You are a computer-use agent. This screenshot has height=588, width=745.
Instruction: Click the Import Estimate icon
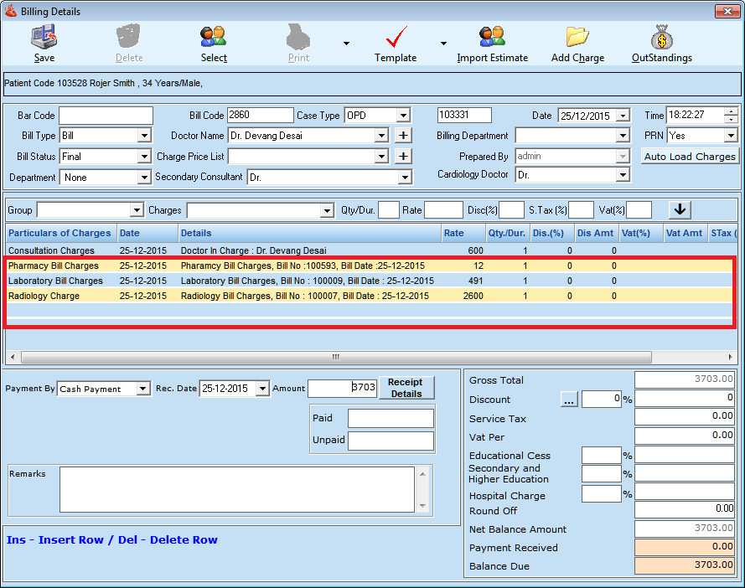click(492, 38)
